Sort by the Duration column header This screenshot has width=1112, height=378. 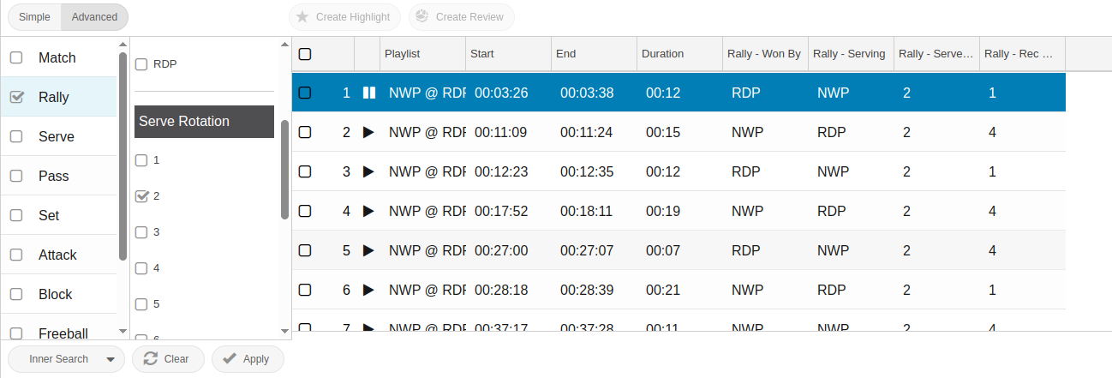click(662, 54)
